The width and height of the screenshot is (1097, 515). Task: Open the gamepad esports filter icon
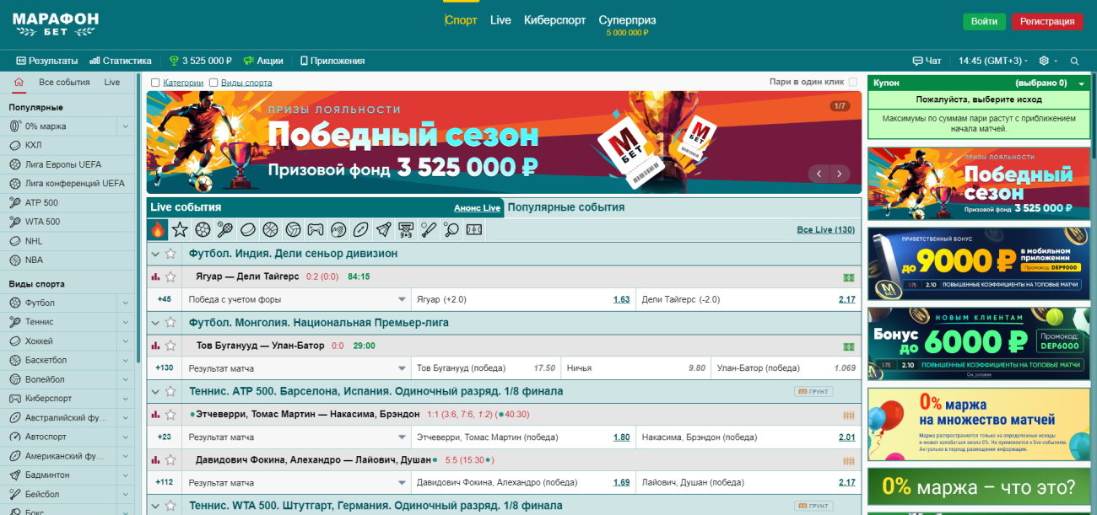coord(314,228)
